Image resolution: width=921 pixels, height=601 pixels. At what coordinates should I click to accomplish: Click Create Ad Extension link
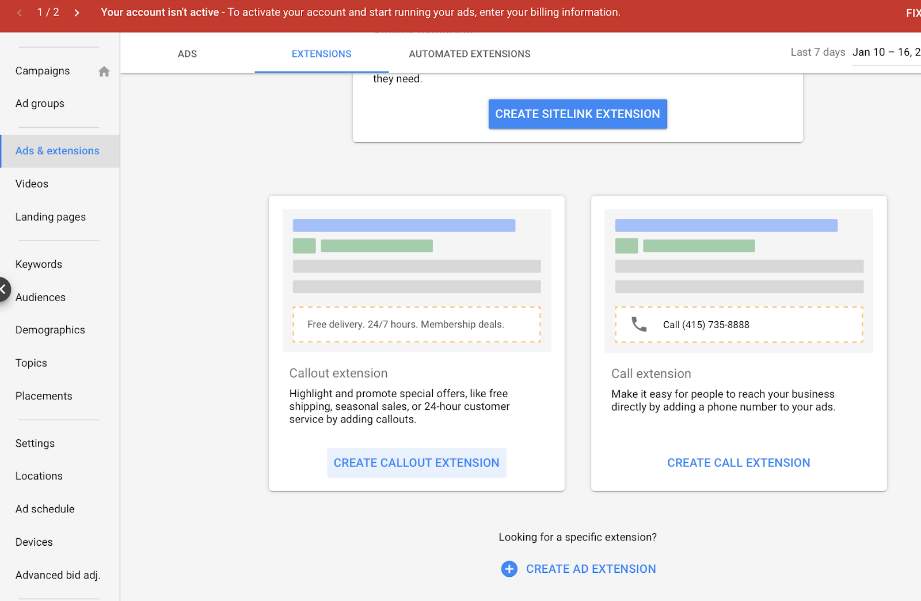pyautogui.click(x=591, y=569)
